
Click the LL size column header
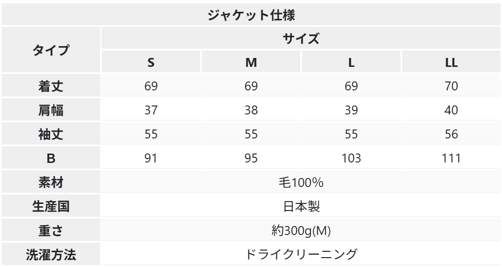(451, 62)
